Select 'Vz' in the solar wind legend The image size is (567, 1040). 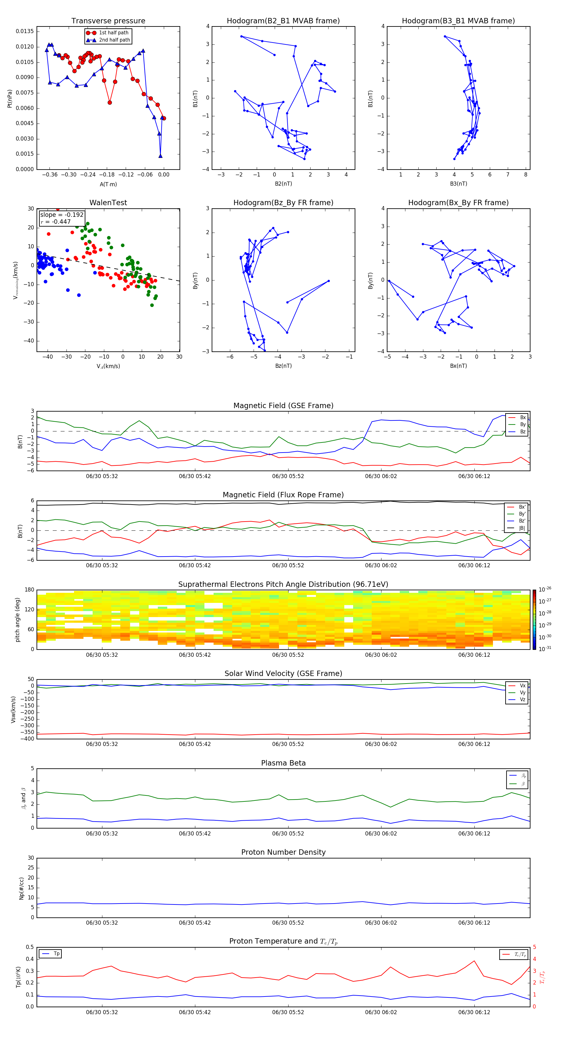(517, 700)
